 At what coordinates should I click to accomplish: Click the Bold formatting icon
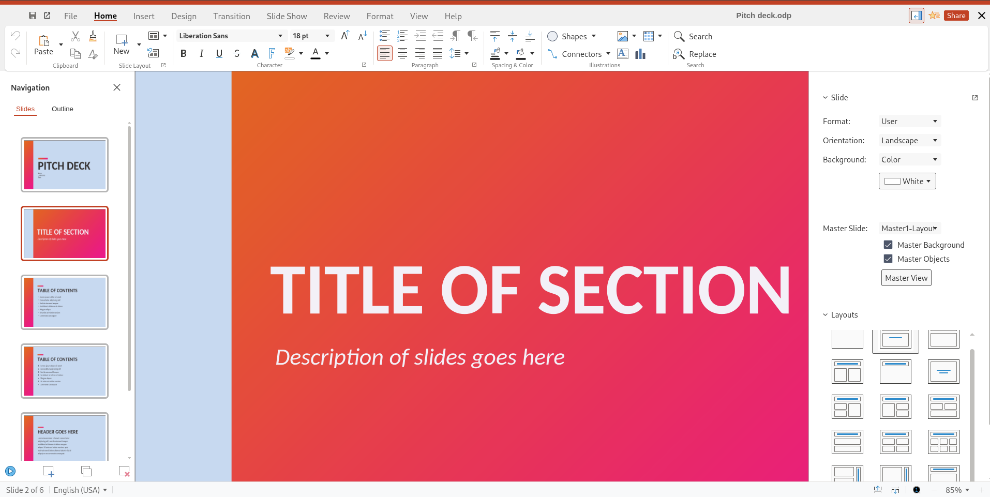(x=183, y=53)
